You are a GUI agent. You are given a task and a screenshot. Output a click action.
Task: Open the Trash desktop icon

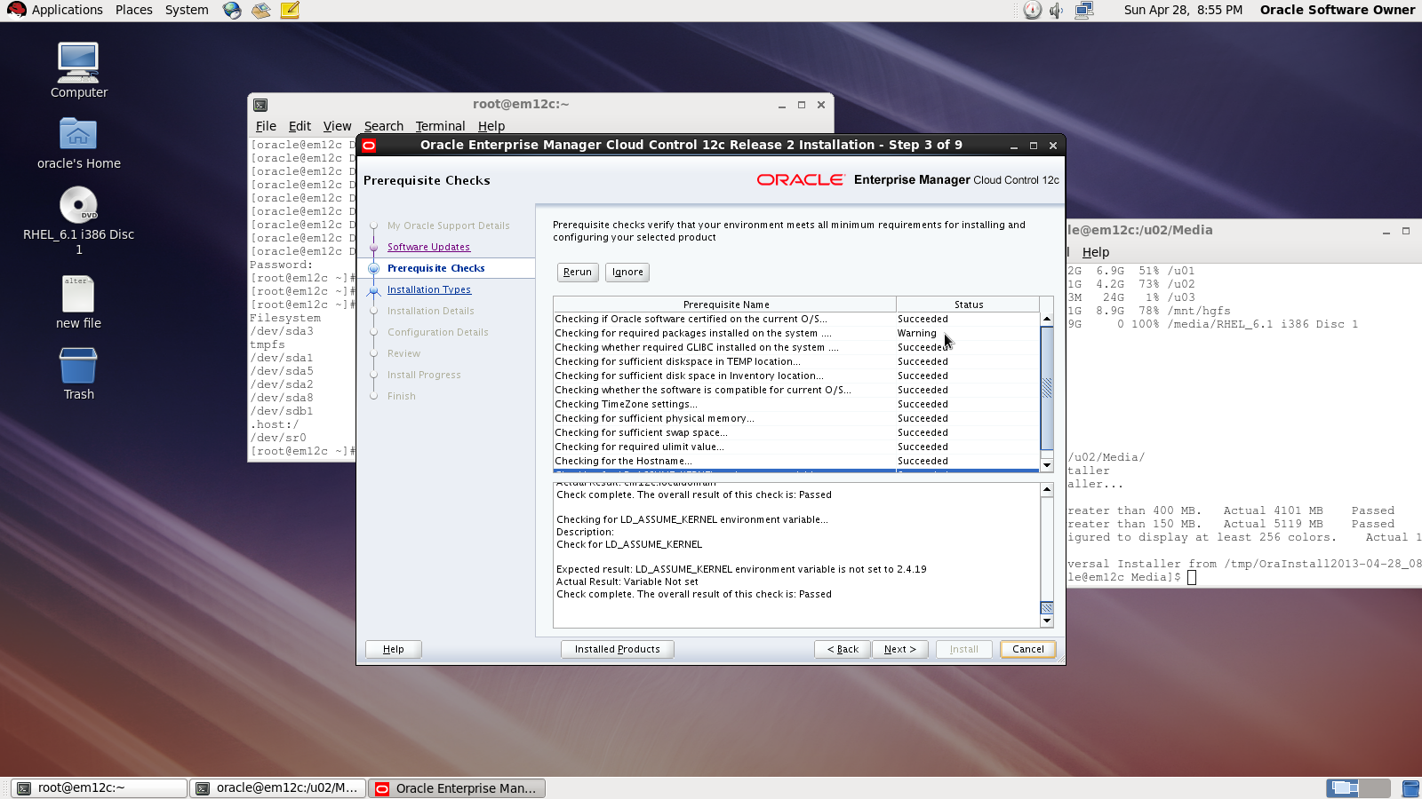(78, 366)
